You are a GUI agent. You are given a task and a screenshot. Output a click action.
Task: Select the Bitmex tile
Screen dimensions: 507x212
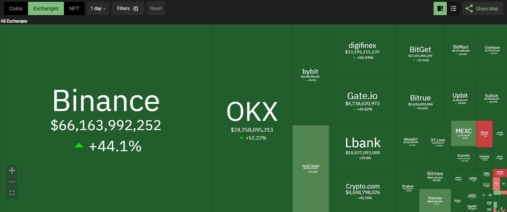tap(435, 176)
